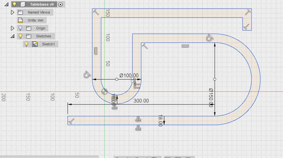Click the inner corner perpendicular constraint icon
The width and height of the screenshot is (283, 158).
144,46
